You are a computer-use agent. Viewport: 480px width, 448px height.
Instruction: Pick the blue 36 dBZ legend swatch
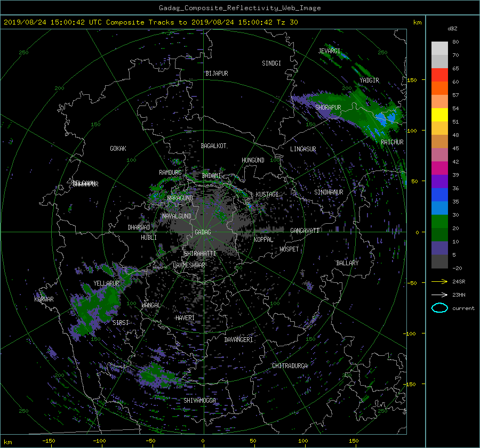(x=439, y=195)
